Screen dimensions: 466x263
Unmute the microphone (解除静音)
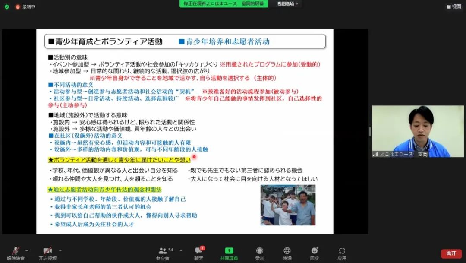point(16,252)
